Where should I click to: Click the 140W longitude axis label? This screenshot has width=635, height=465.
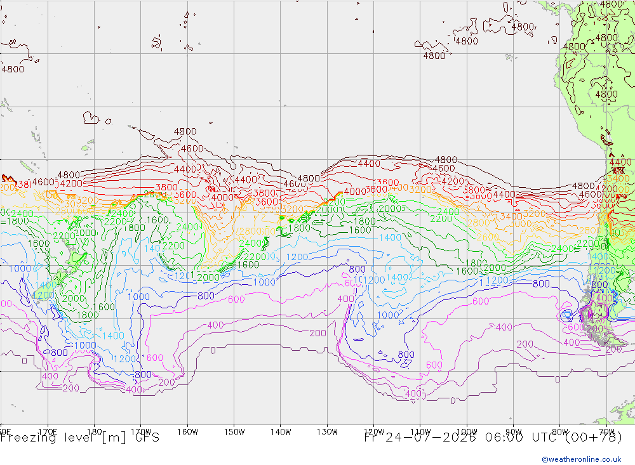tap(281, 432)
